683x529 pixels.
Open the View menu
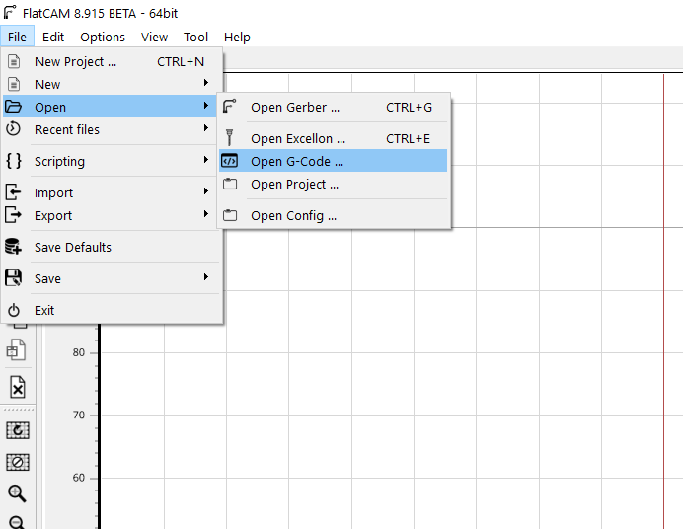pos(154,37)
